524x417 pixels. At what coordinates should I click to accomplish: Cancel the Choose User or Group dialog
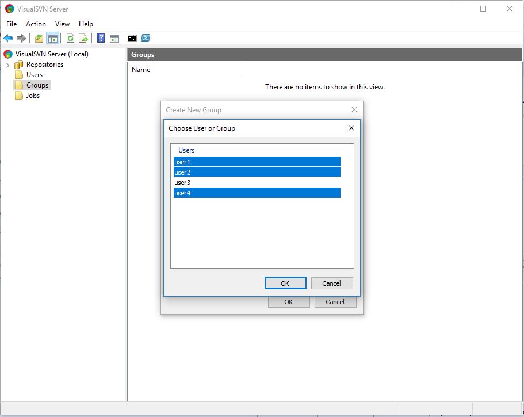point(332,283)
